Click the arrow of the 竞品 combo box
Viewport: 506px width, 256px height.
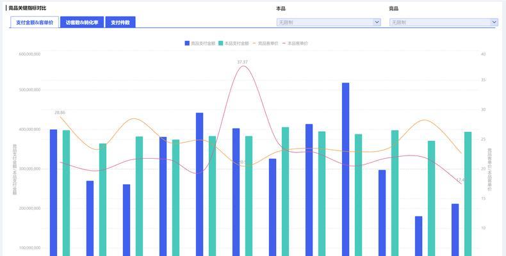(494, 22)
